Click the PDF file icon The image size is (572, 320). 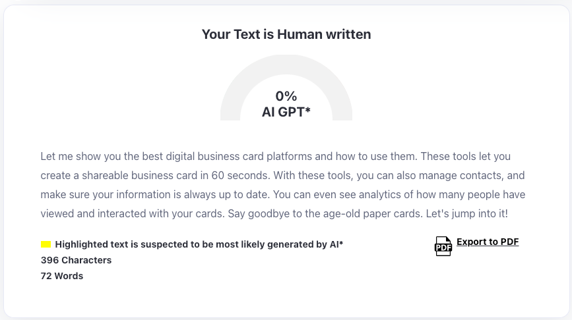coord(443,246)
